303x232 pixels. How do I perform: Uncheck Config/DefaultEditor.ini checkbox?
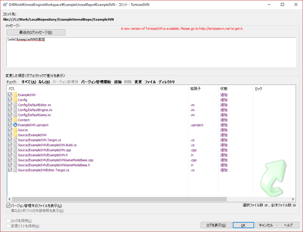[x=10, y=105]
